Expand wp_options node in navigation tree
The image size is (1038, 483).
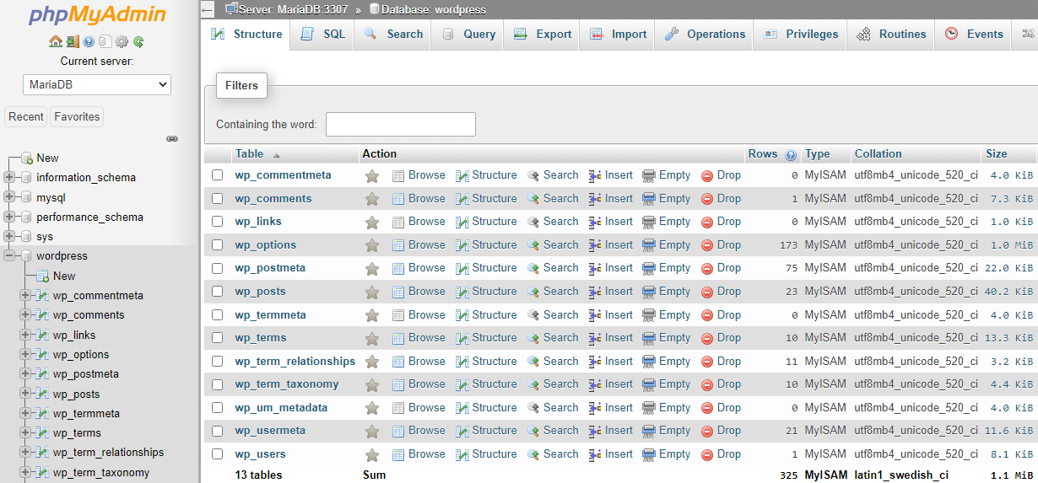coord(25,355)
